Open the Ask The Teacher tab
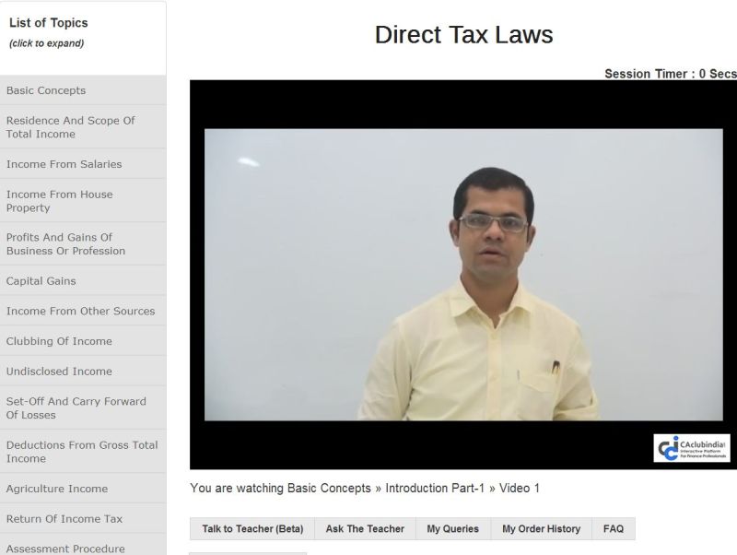 pos(365,529)
